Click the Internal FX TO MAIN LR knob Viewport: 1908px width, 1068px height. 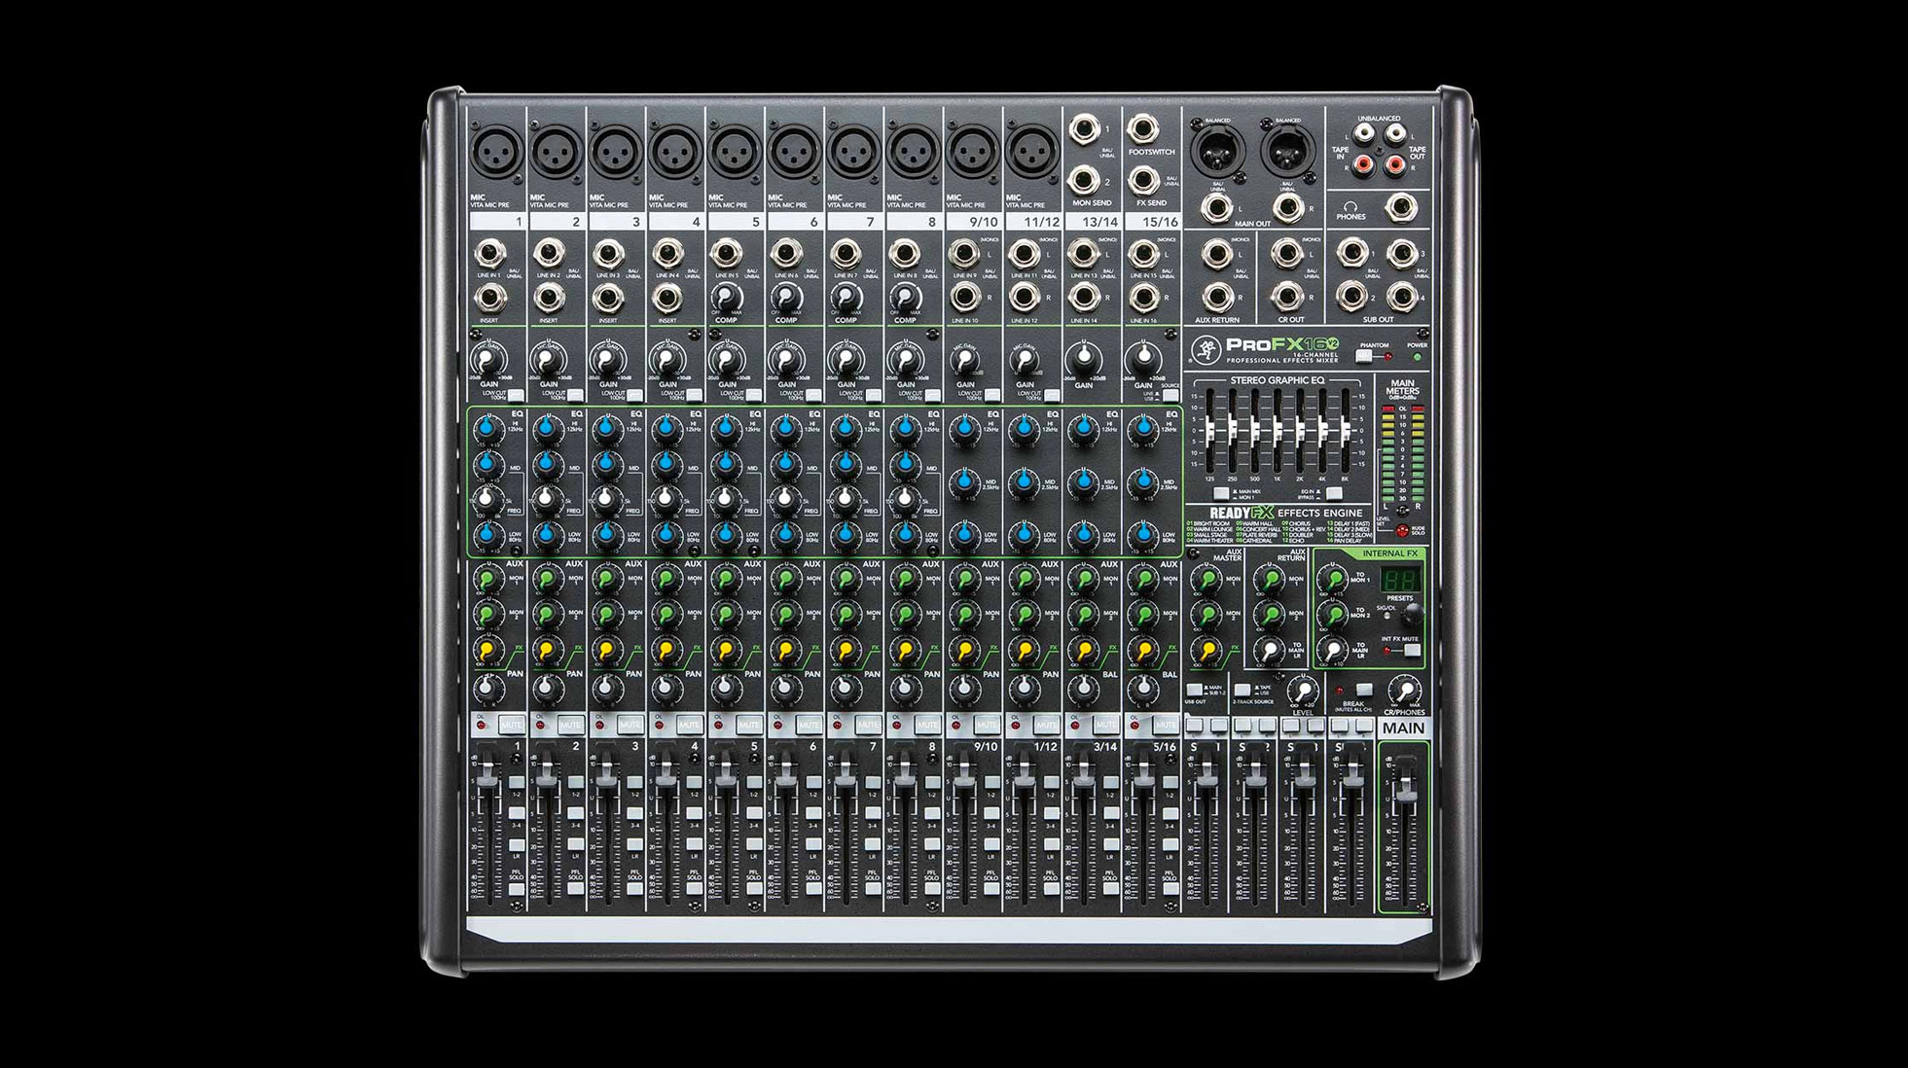click(1332, 649)
